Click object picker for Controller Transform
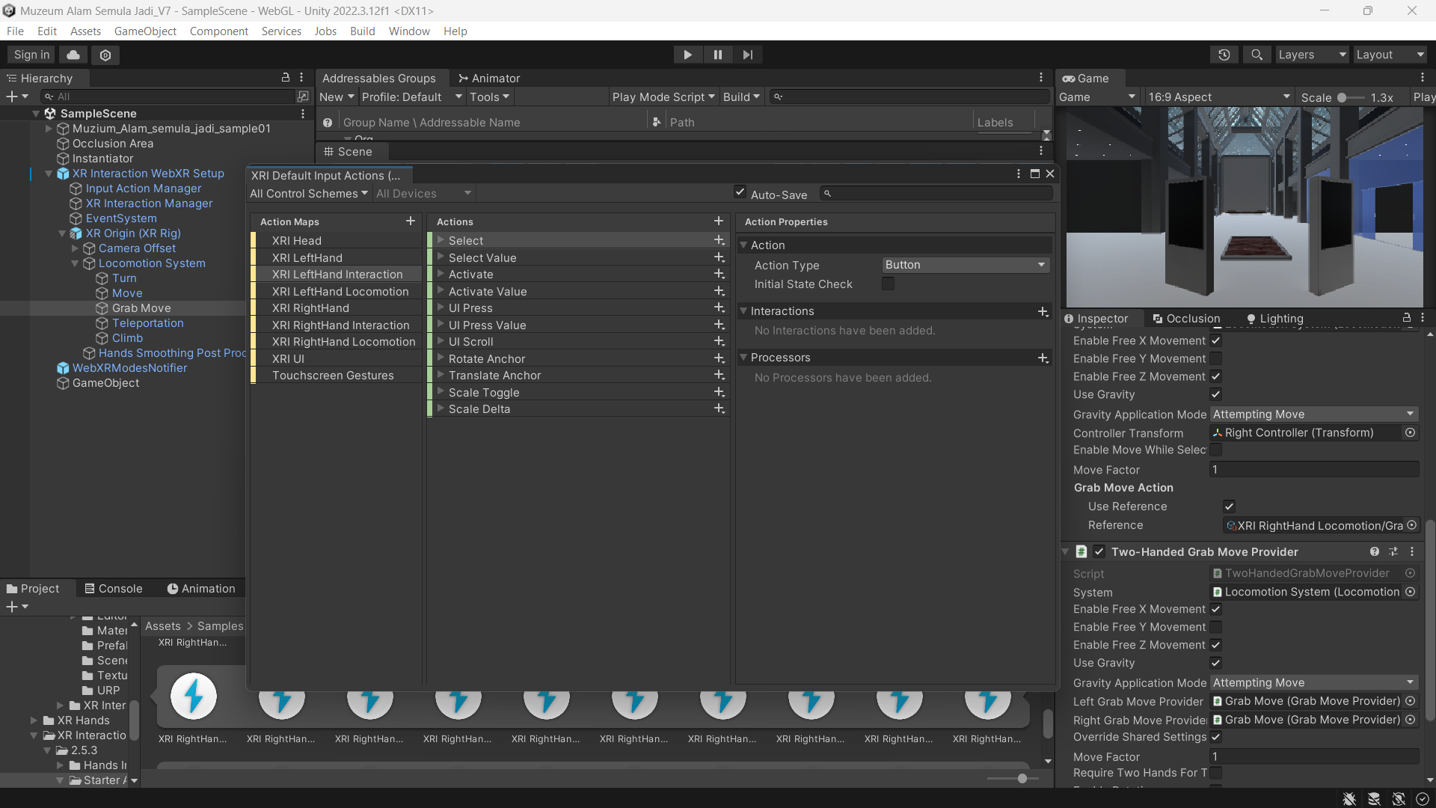The image size is (1436, 808). 1410,432
